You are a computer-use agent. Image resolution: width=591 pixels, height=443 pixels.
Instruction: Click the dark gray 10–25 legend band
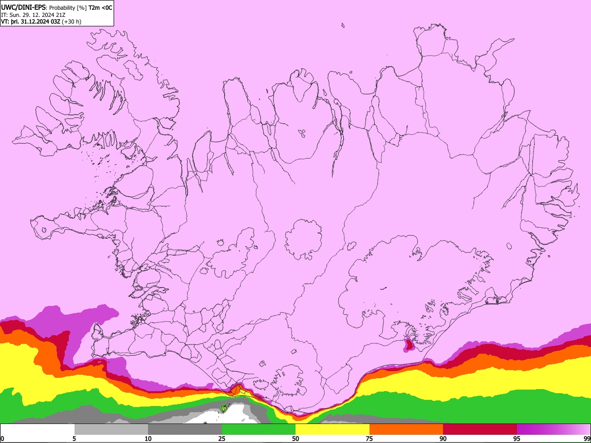184,430
